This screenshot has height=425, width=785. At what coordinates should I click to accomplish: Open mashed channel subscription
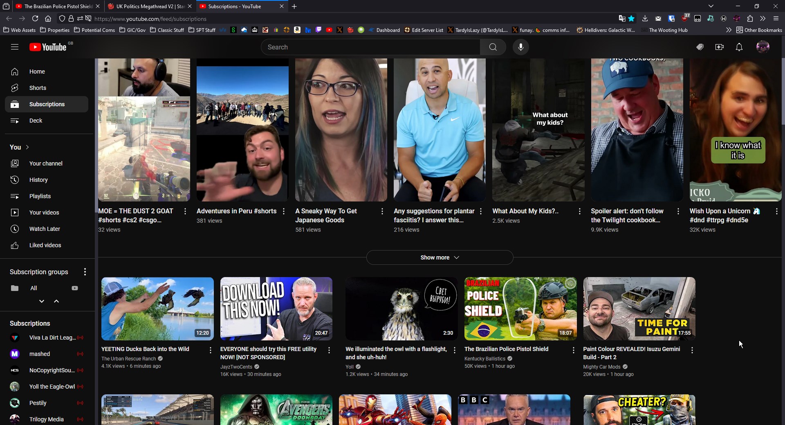[x=47, y=354]
